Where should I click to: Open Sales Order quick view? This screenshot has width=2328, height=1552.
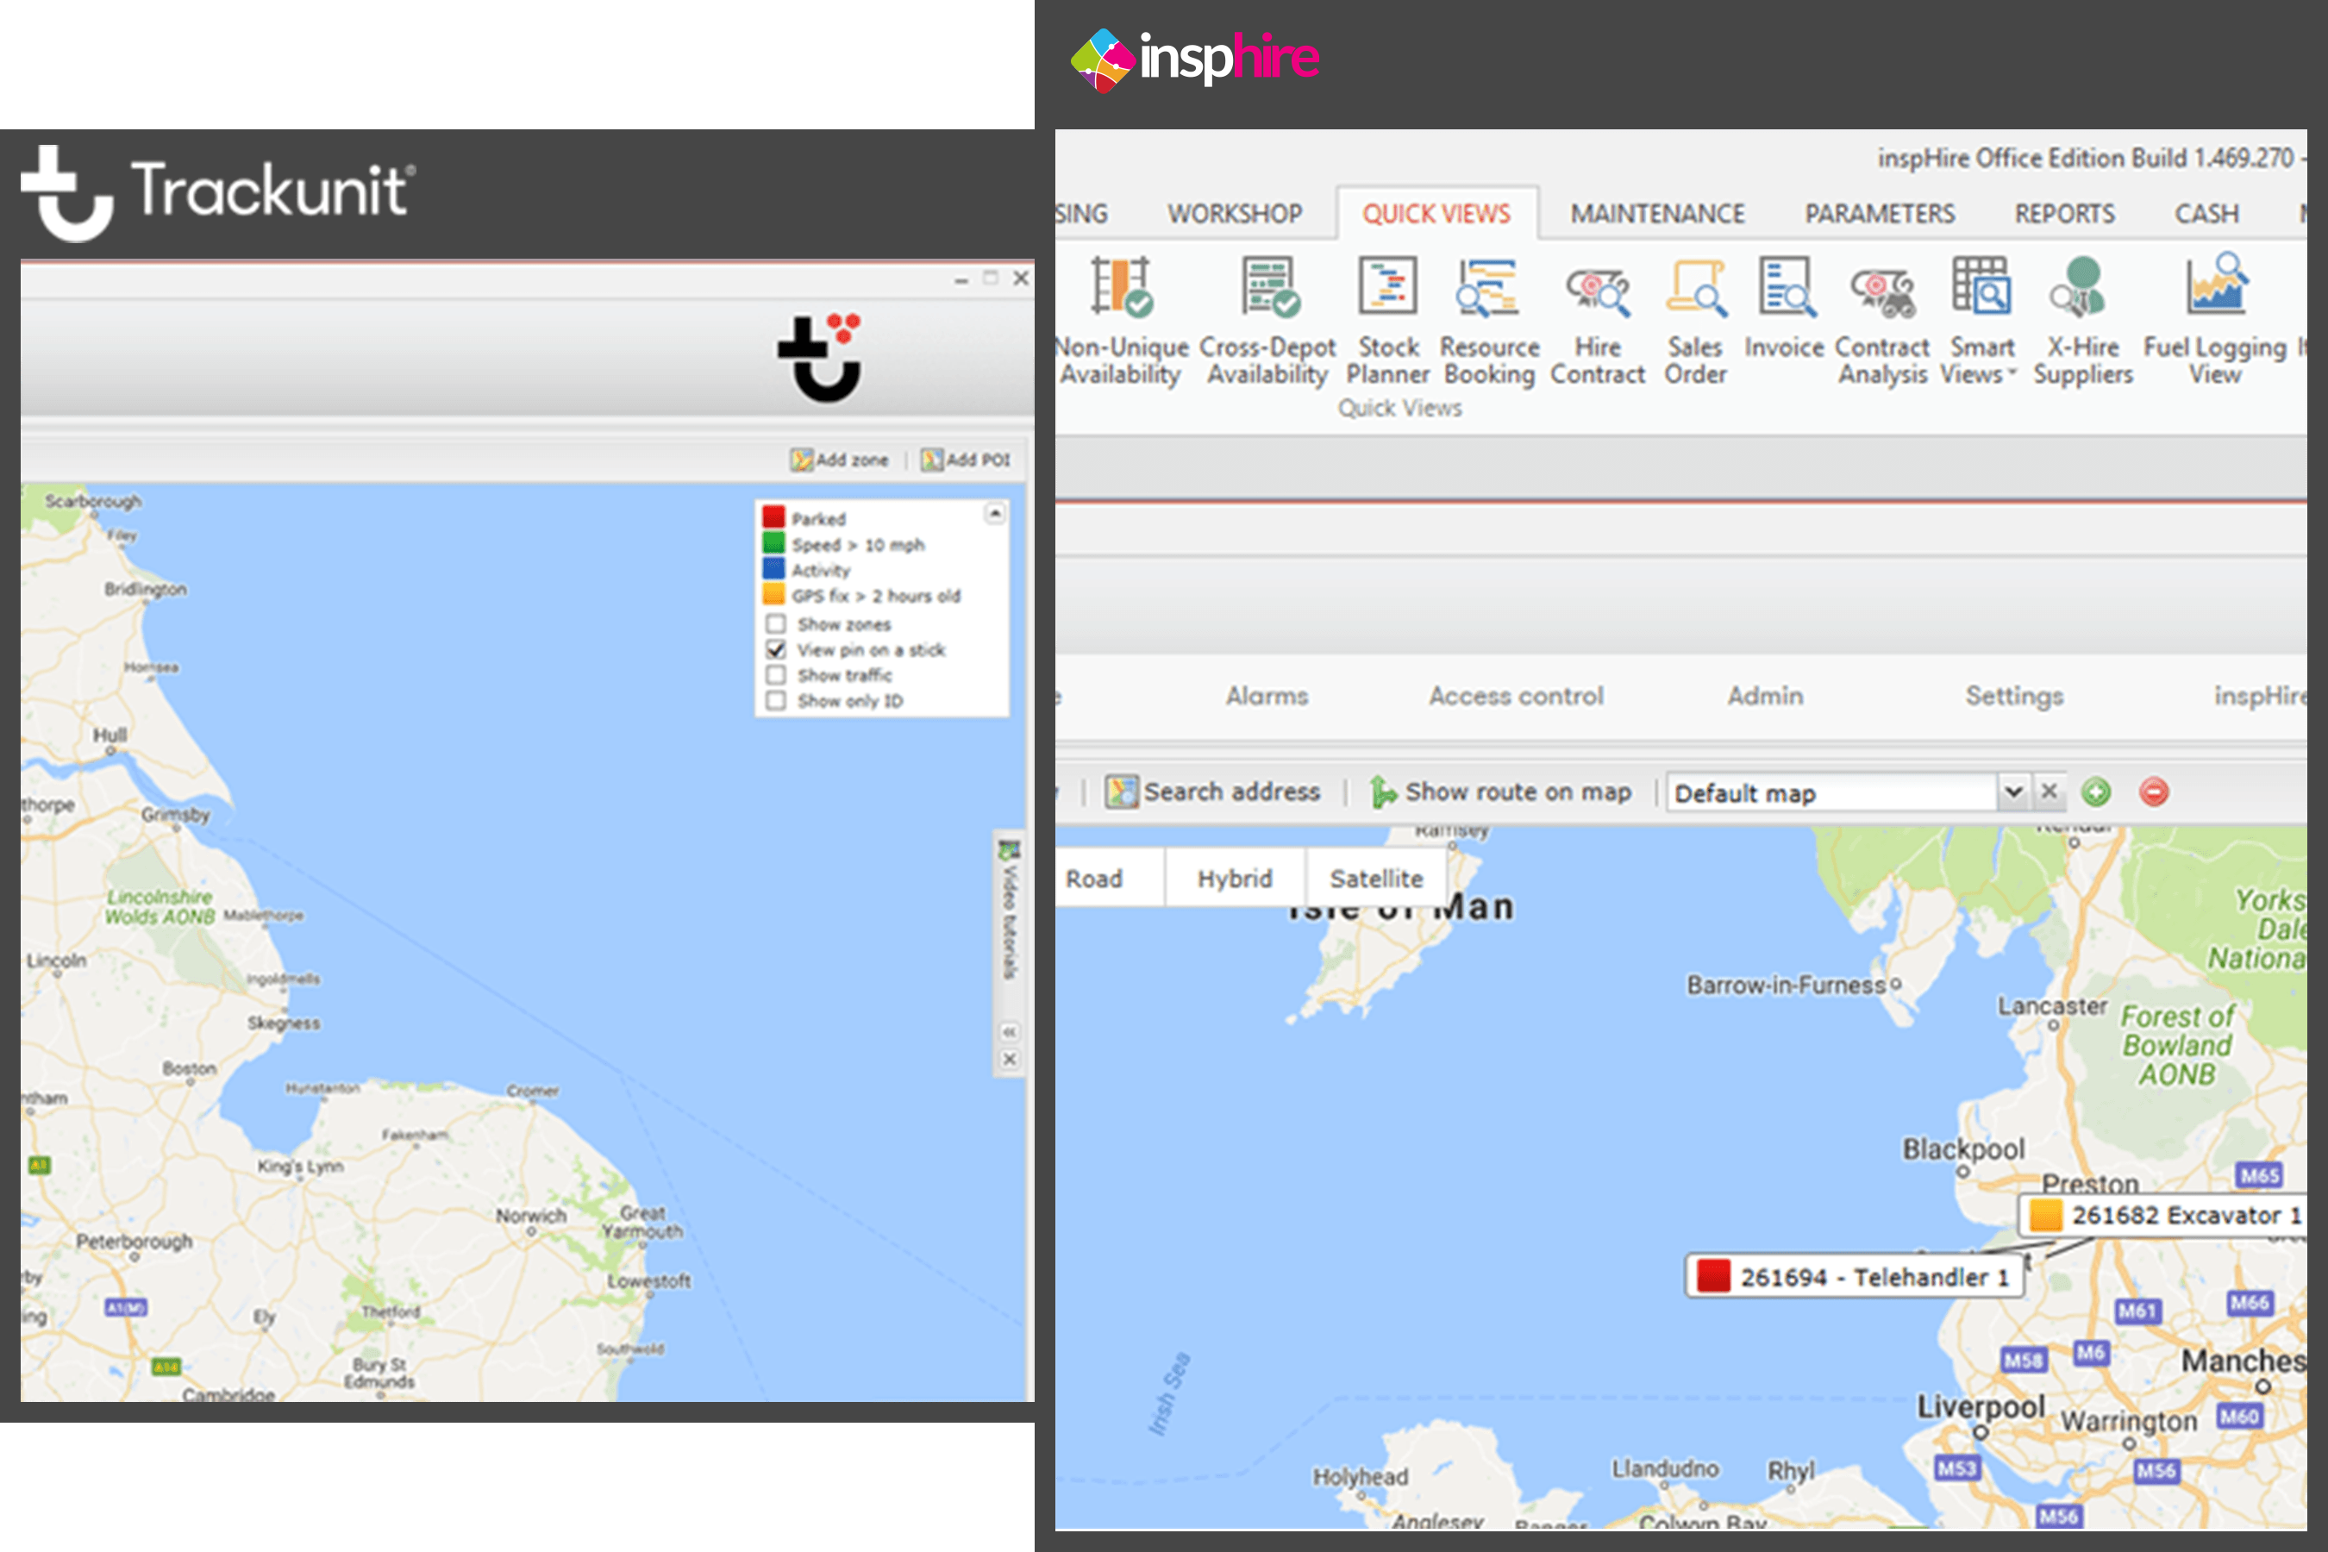pyautogui.click(x=1695, y=321)
